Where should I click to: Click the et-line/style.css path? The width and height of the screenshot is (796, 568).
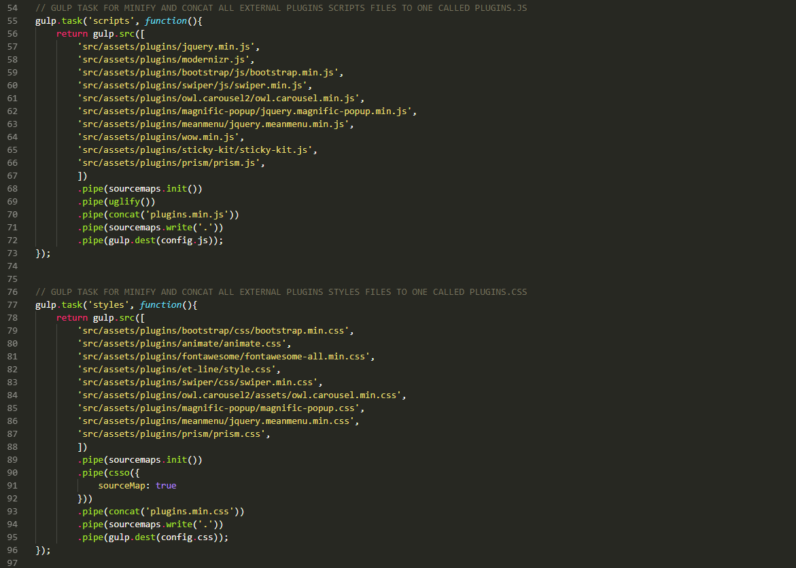[x=177, y=370]
